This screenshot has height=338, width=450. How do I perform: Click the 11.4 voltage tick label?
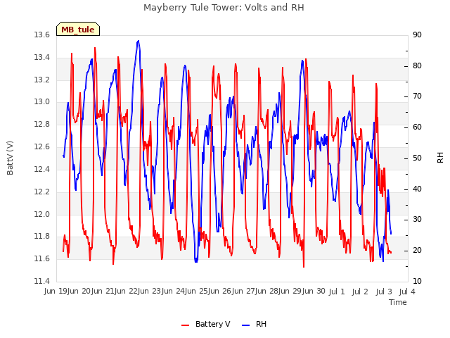coord(41,281)
